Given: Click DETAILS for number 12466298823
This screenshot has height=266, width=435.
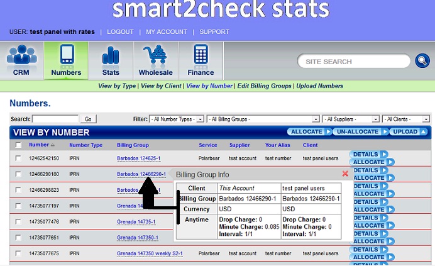Looking at the screenshot, I should [x=370, y=186].
